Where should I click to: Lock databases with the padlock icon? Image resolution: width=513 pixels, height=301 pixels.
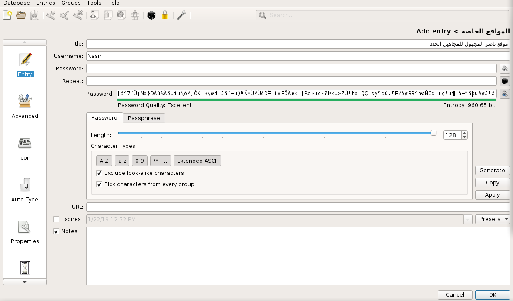click(165, 15)
